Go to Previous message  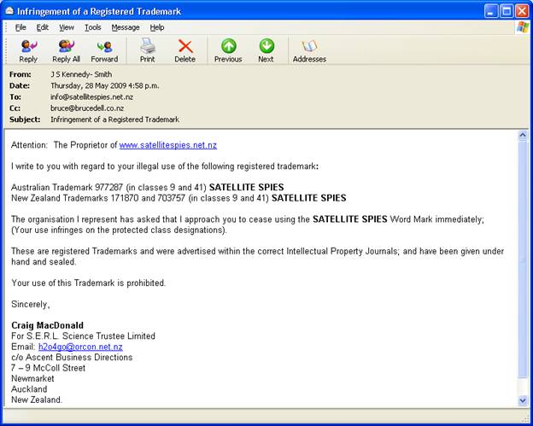point(228,51)
